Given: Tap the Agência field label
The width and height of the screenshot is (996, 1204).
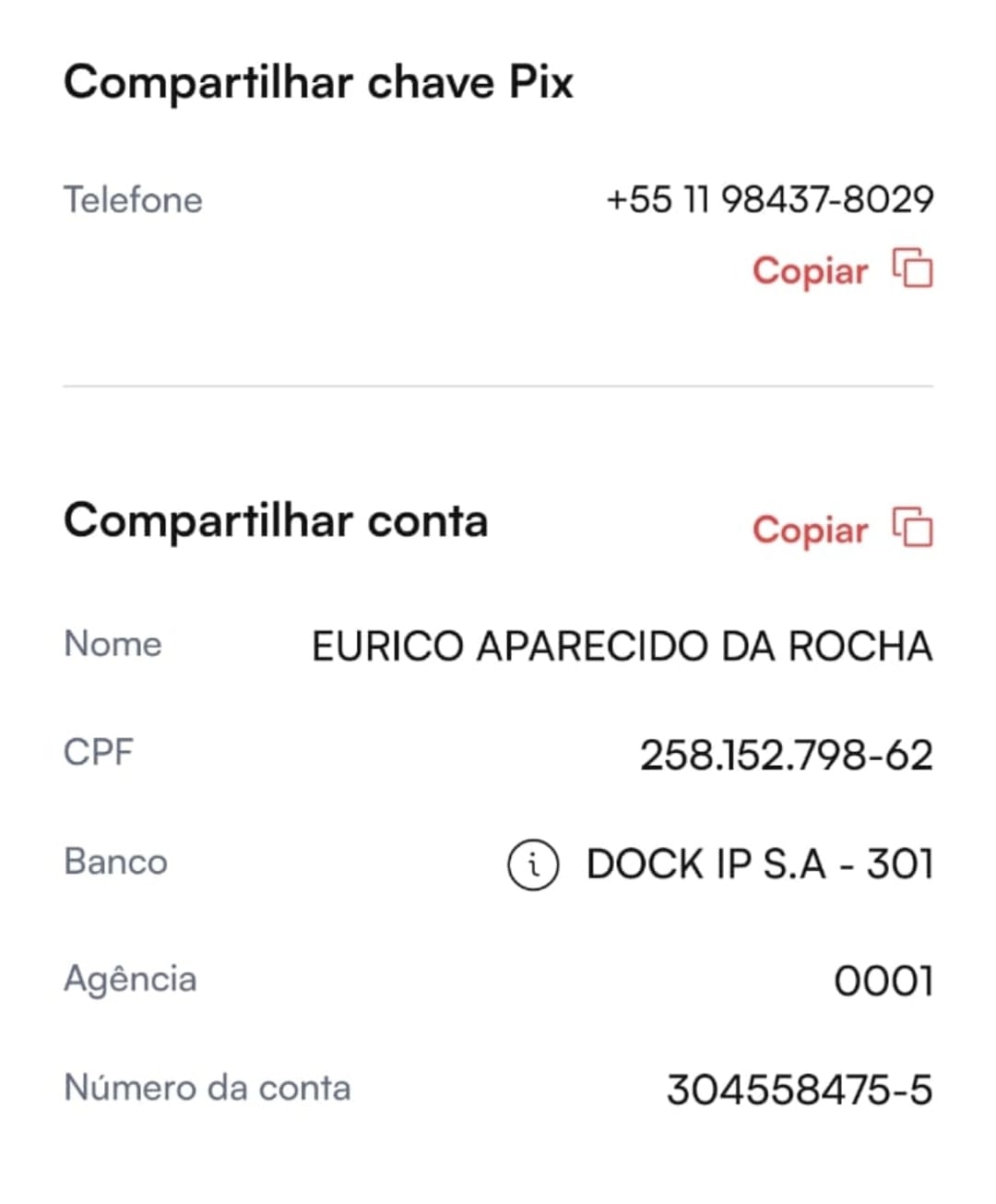Looking at the screenshot, I should [130, 979].
